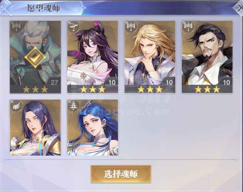Click class emblem on goateed man card

(188, 26)
